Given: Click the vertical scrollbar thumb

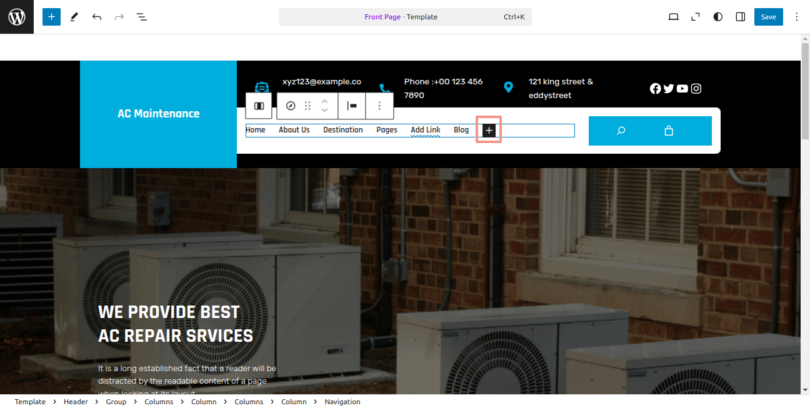Looking at the screenshot, I should click(805, 91).
